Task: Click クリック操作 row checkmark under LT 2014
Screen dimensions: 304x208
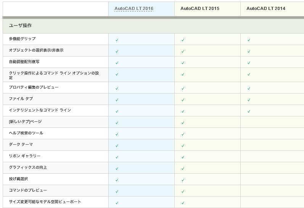Action: tap(249, 74)
